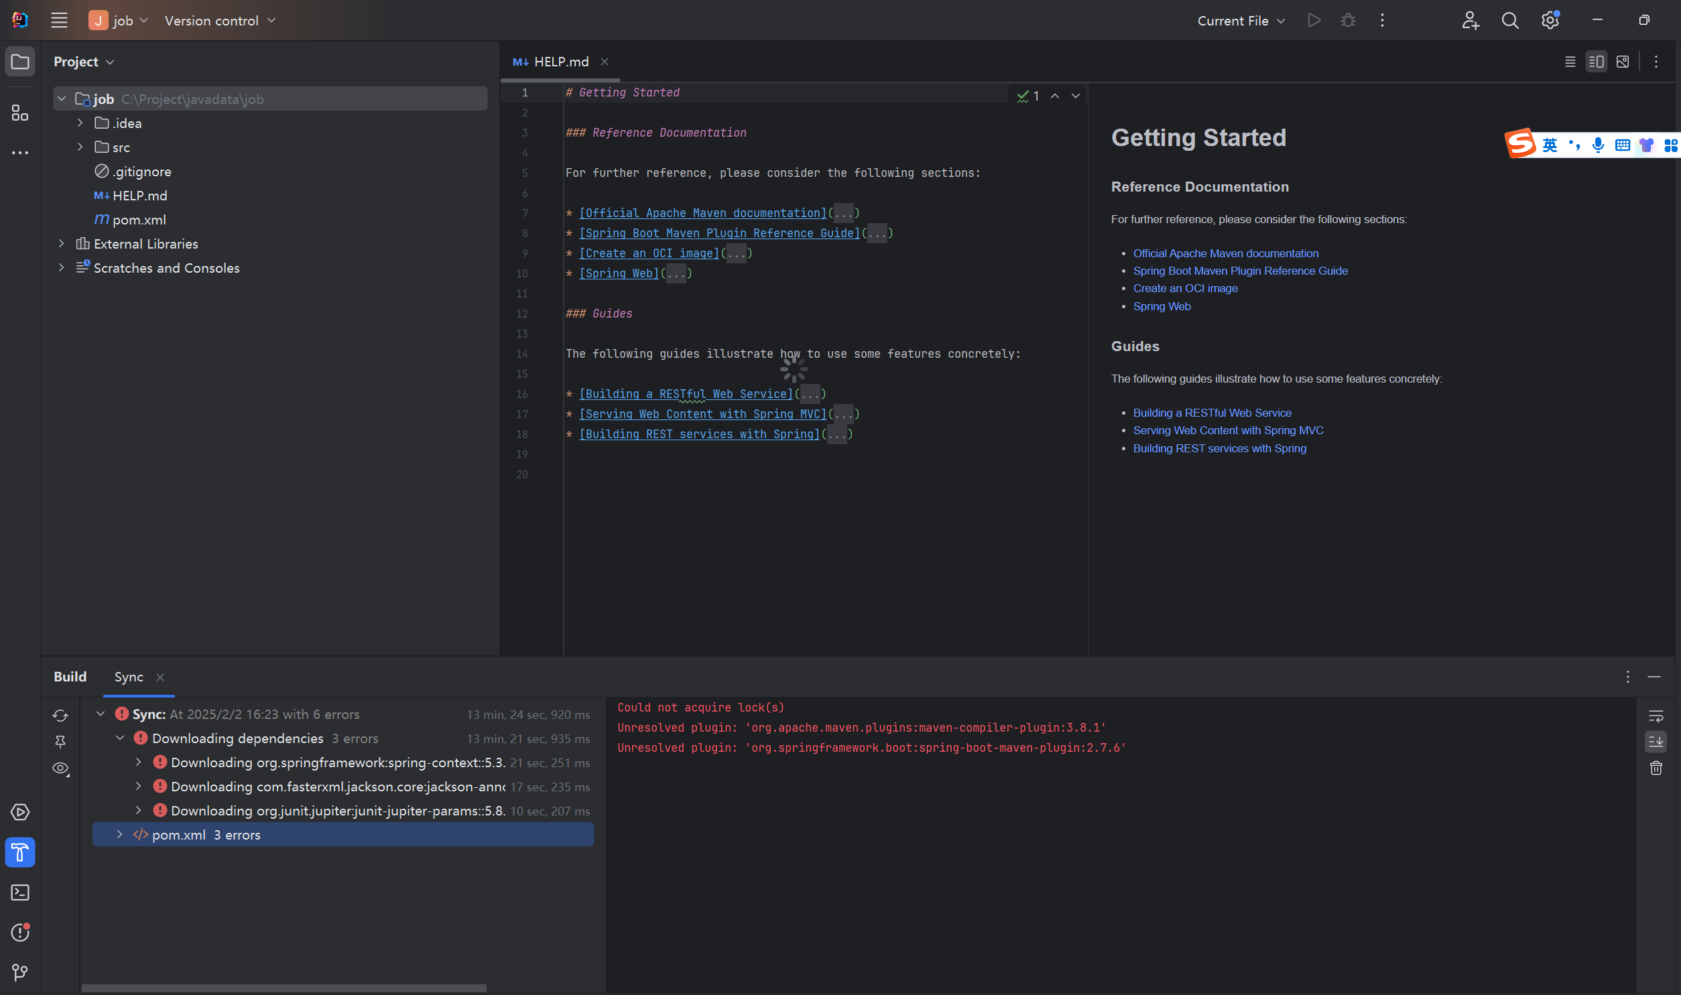Image resolution: width=1681 pixels, height=995 pixels.
Task: Open Official Apache Maven documentation preview link
Action: pos(1225,253)
